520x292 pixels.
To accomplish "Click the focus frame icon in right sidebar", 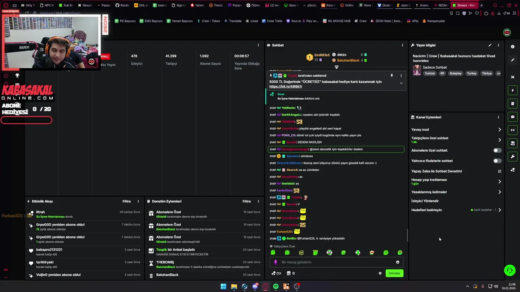I will pyautogui.click(x=513, y=77).
